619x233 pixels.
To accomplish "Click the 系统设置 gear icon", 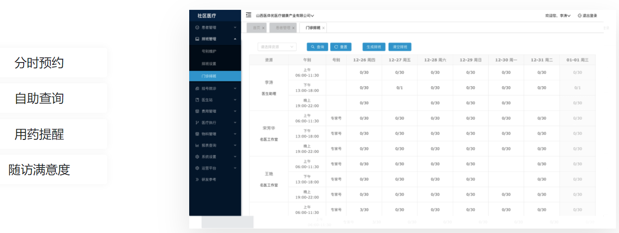I will 198,157.
